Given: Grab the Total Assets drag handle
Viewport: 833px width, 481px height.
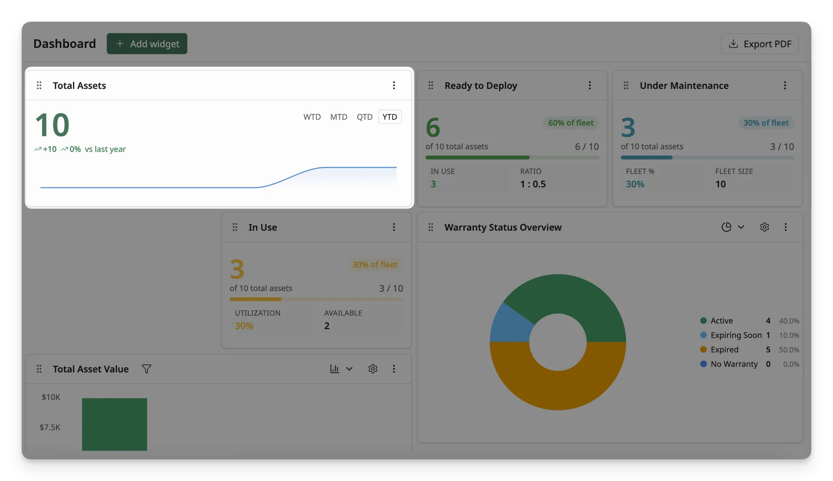Looking at the screenshot, I should tap(39, 85).
